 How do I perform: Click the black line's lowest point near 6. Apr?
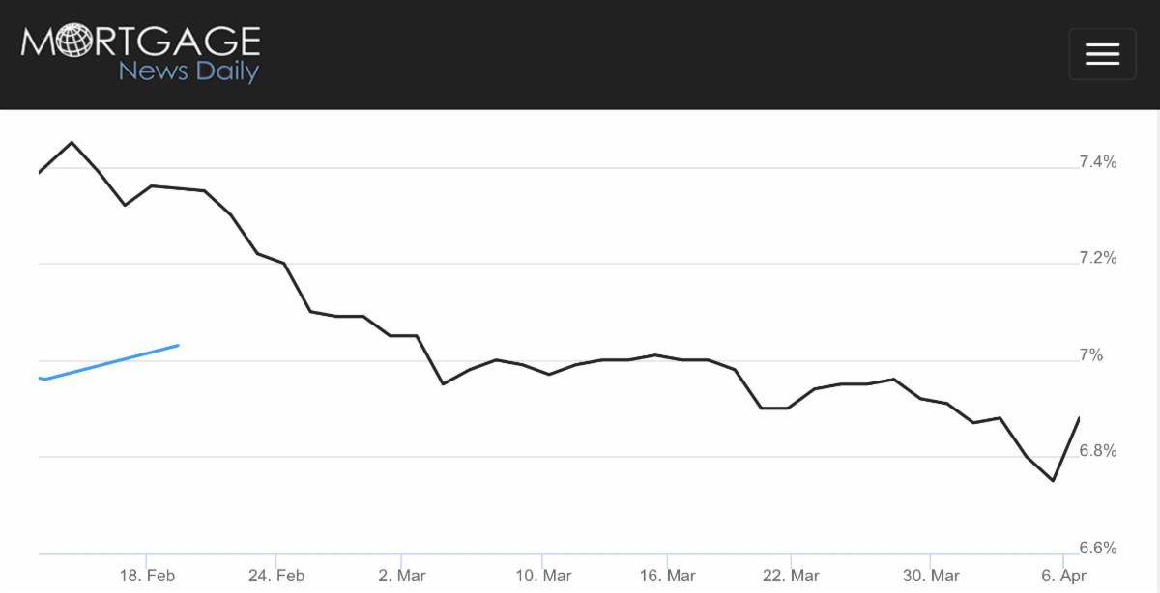(1053, 480)
